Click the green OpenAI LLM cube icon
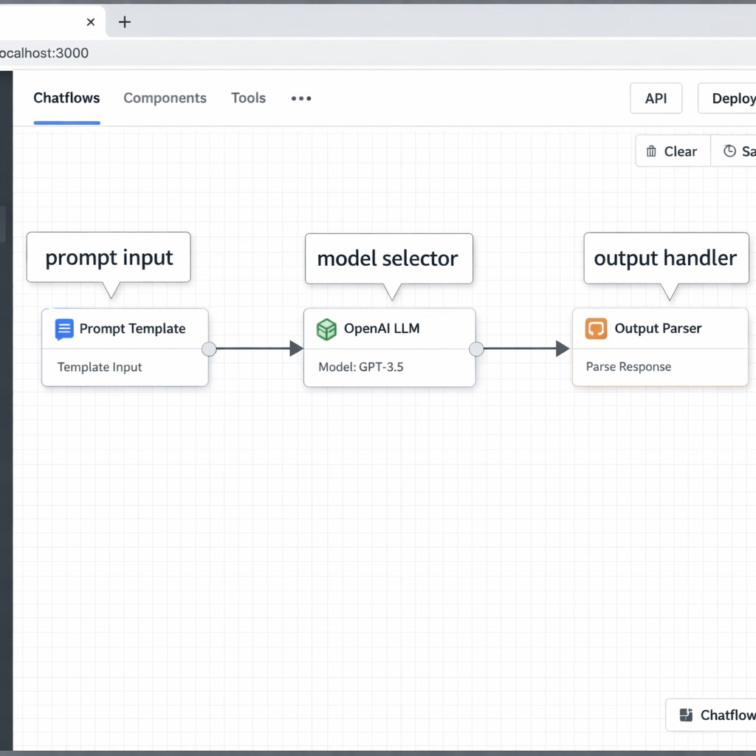Screen dimensions: 756x756 point(326,329)
